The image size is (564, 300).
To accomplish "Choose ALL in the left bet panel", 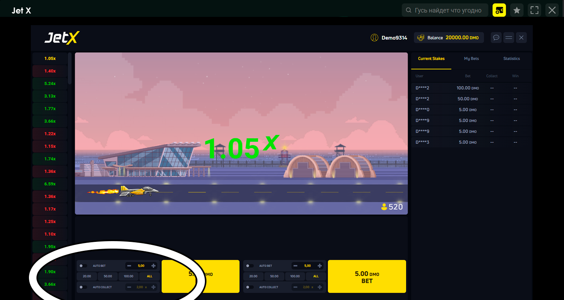I will (150, 276).
